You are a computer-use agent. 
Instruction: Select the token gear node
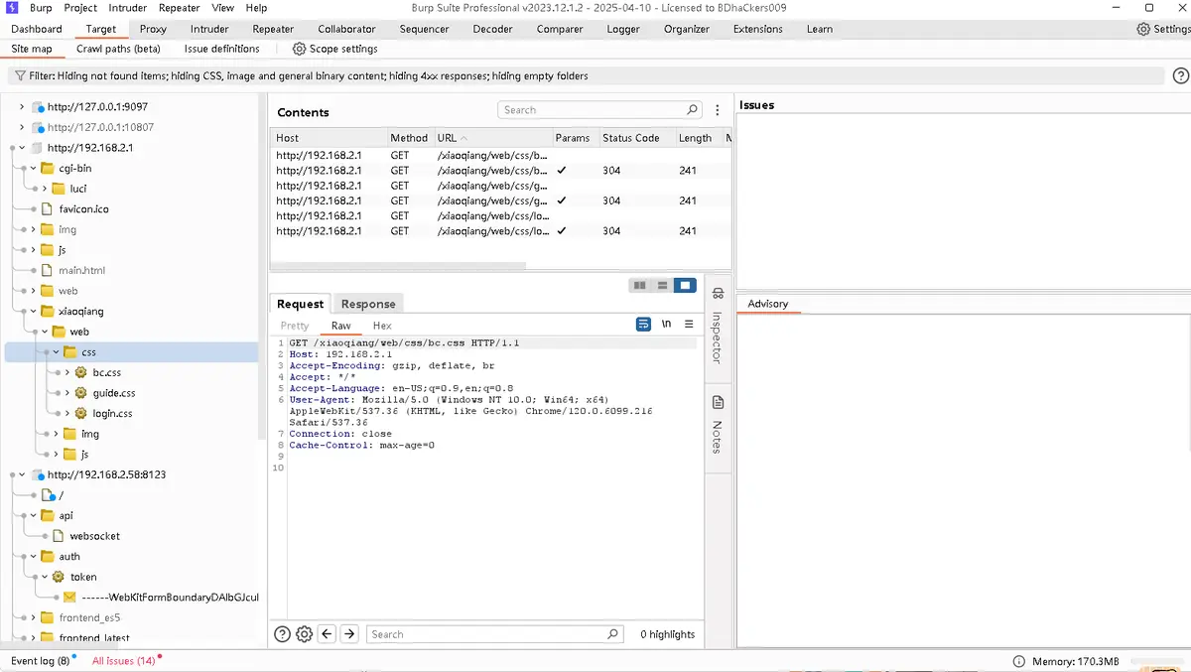74,577
